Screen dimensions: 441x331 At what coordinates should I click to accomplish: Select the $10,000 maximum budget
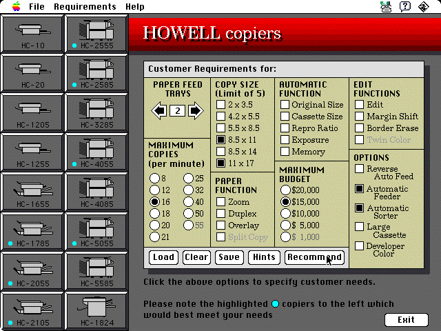[x=285, y=214]
